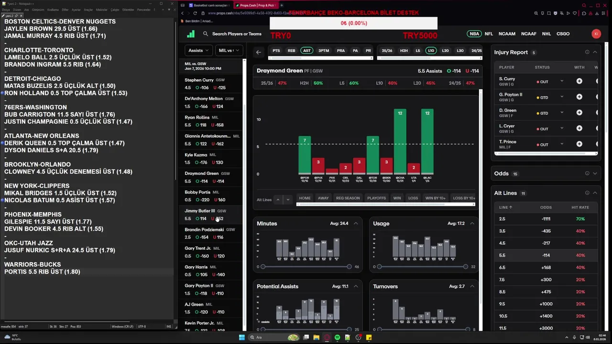Close the yeni 2 tab in Notepad++
The width and height of the screenshot is (612, 344).
(22, 16)
